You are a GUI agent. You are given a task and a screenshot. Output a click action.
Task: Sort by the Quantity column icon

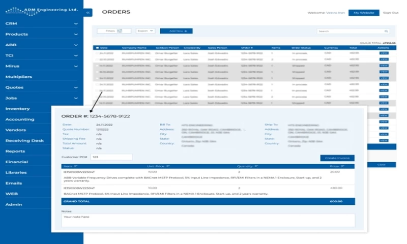pyautogui.click(x=256, y=166)
